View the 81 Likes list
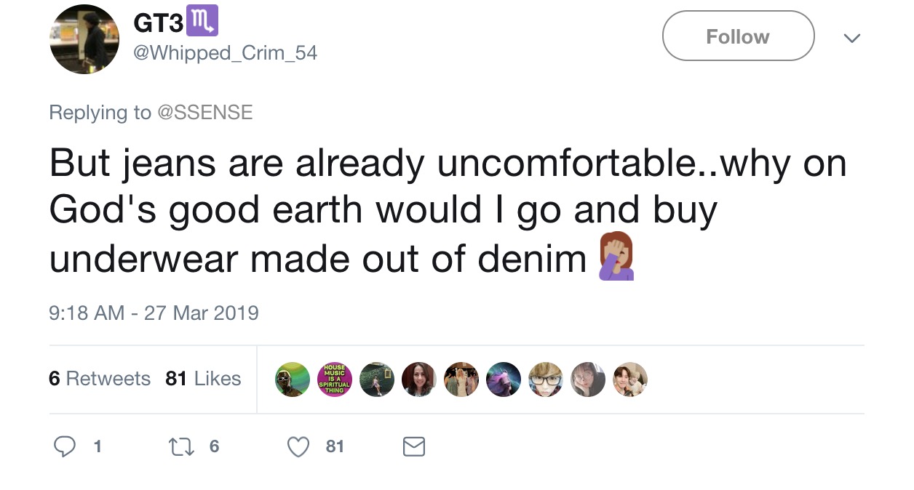 tap(203, 379)
